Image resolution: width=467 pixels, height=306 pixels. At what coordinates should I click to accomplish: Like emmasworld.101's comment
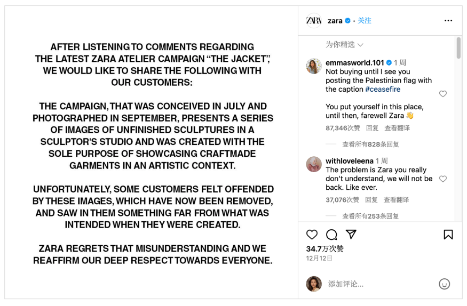pyautogui.click(x=443, y=94)
